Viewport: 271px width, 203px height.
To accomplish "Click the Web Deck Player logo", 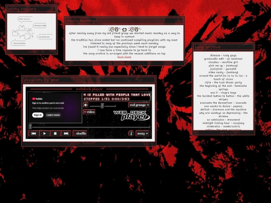I will click(x=131, y=115).
